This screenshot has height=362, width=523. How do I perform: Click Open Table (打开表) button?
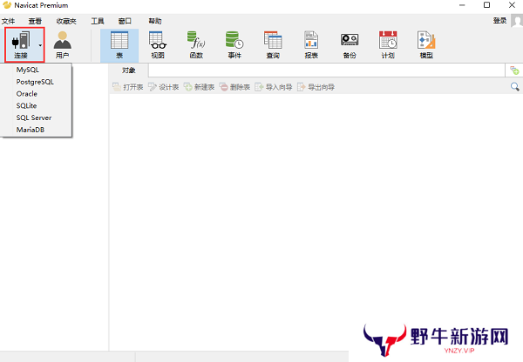point(128,87)
